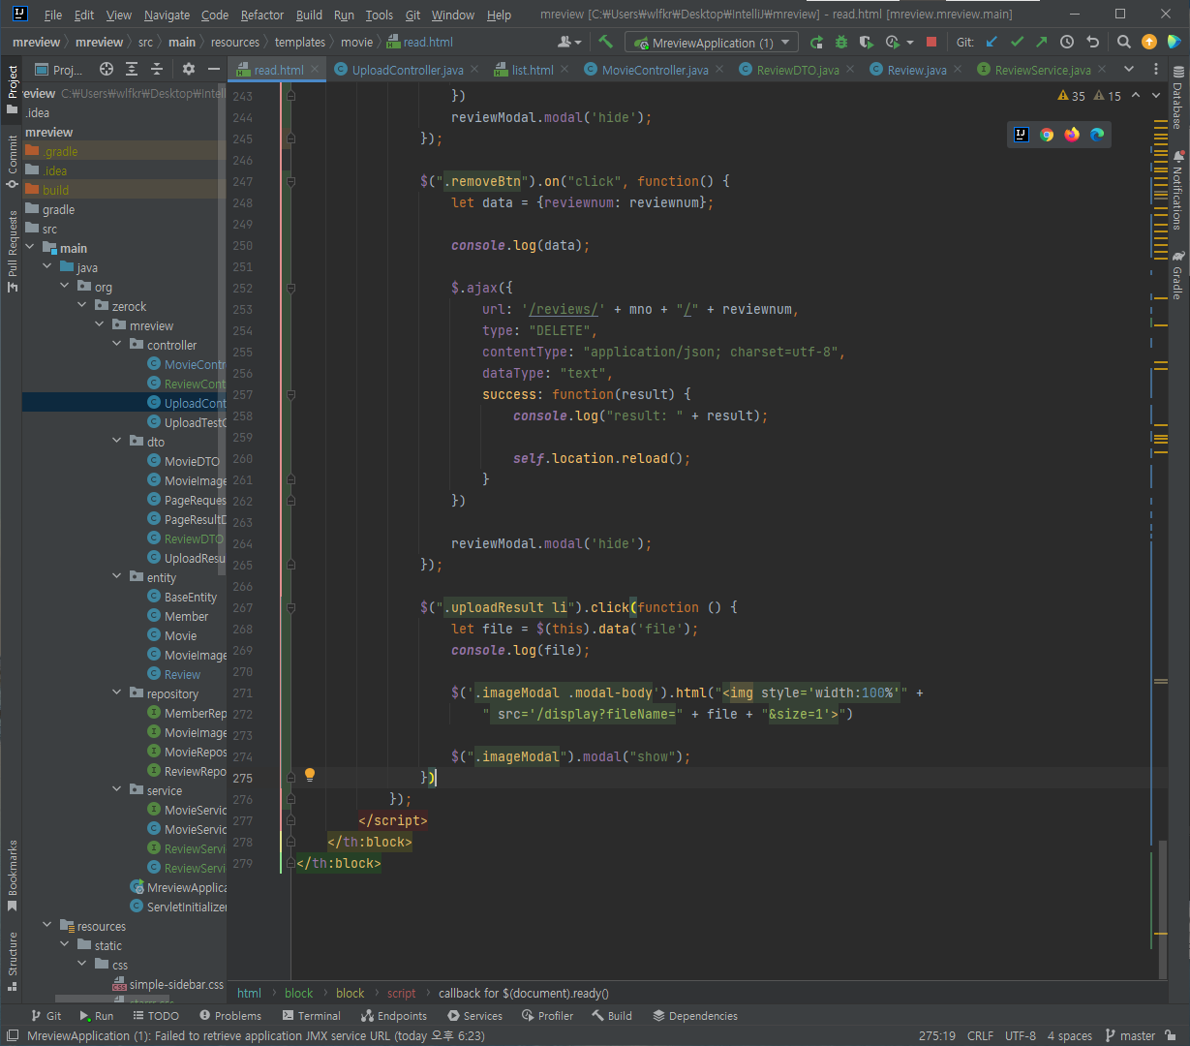The image size is (1190, 1046).
Task: Open in Chrome browser icon in editor
Action: (x=1047, y=135)
